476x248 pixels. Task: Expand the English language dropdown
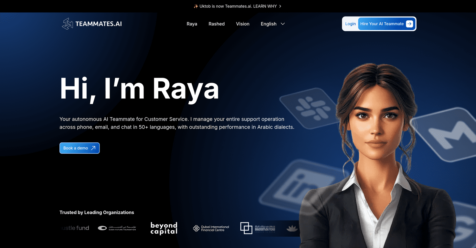273,24
